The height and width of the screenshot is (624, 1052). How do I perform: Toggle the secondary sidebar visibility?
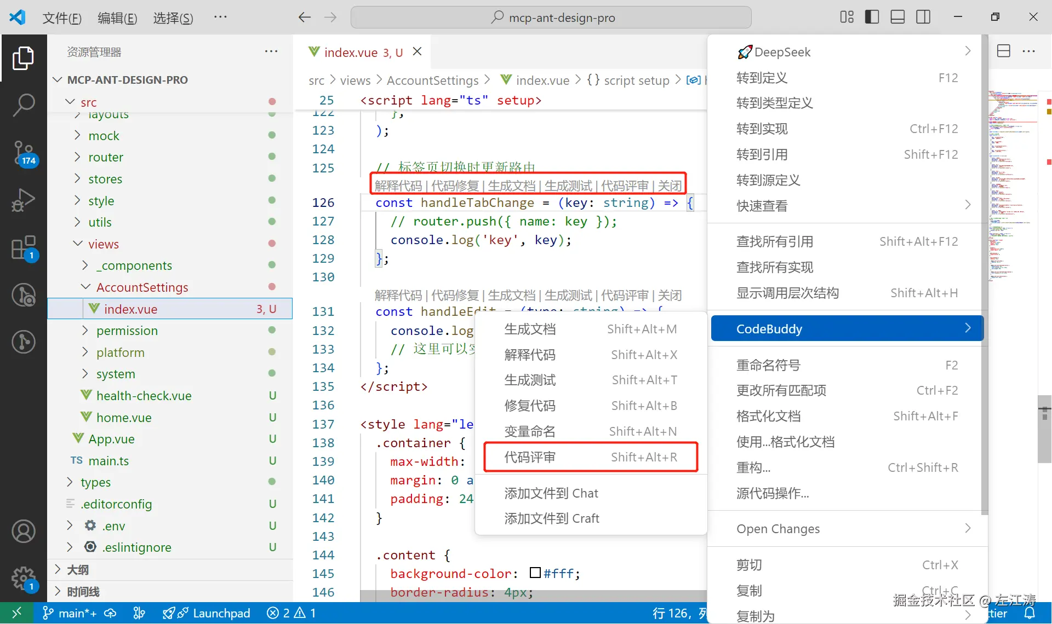coord(923,17)
